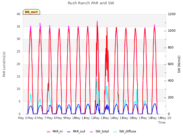The image size is (183, 137).
Task: Click the 25 tick on left axis
Action: (18, 51)
